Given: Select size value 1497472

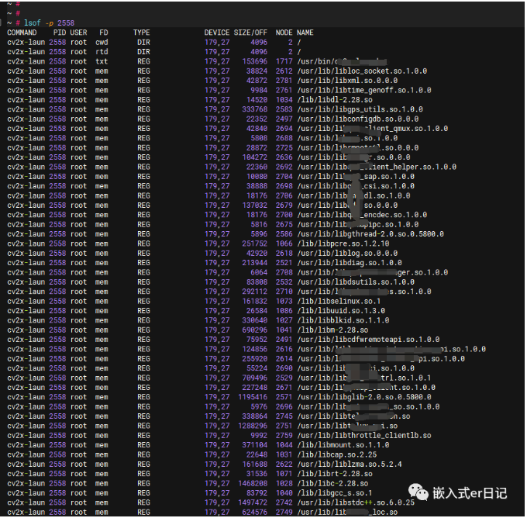Looking at the screenshot, I should (x=253, y=502).
